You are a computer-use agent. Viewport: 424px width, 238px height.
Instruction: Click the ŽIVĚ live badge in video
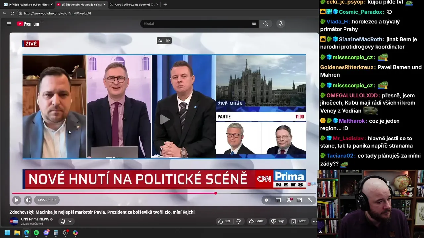pos(30,44)
